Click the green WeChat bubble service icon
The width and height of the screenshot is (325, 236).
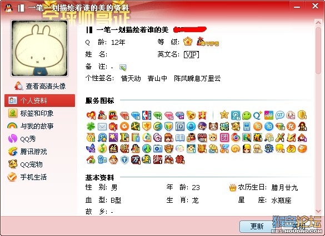pos(247,115)
